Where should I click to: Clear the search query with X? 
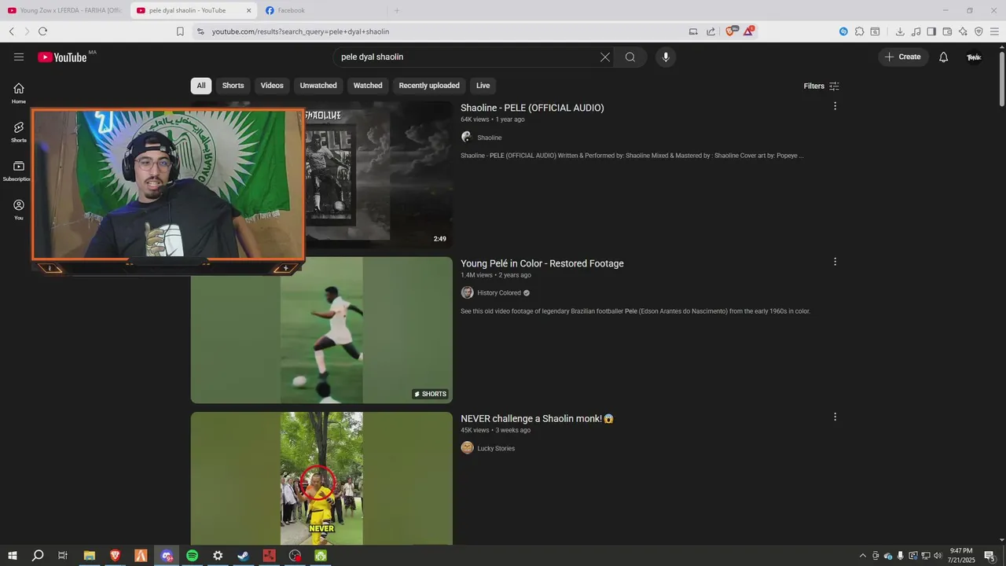605,57
